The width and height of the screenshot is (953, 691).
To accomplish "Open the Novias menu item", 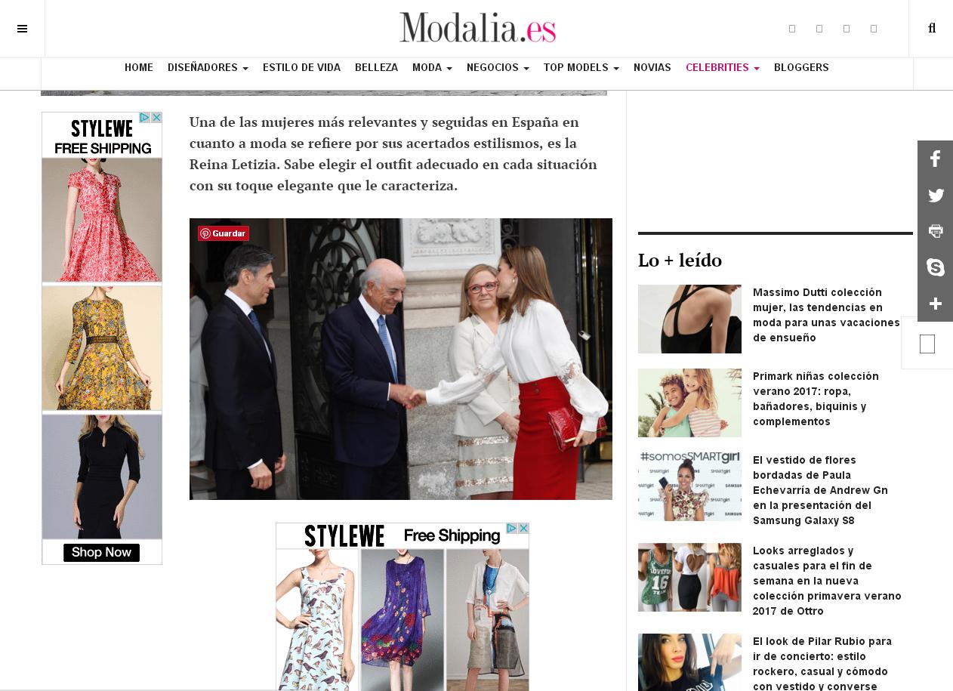I will pyautogui.click(x=652, y=68).
